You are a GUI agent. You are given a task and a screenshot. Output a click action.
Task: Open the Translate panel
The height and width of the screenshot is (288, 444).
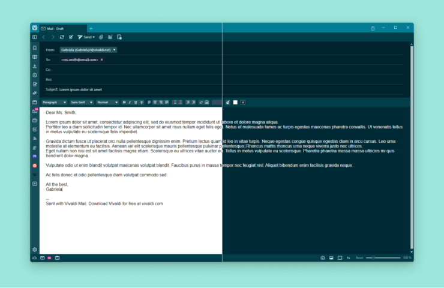(35, 93)
